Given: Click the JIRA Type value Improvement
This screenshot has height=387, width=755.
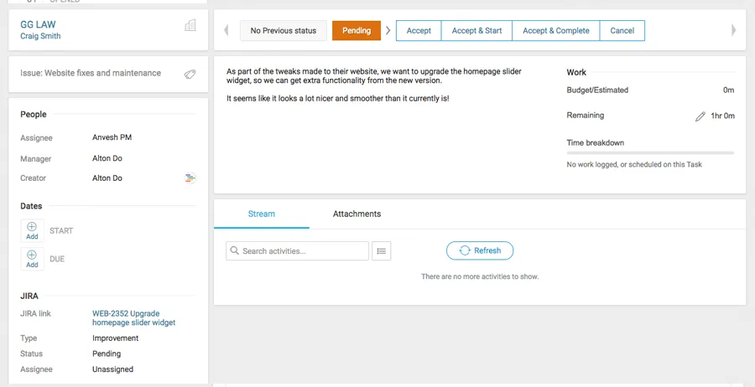Looking at the screenshot, I should pos(116,338).
